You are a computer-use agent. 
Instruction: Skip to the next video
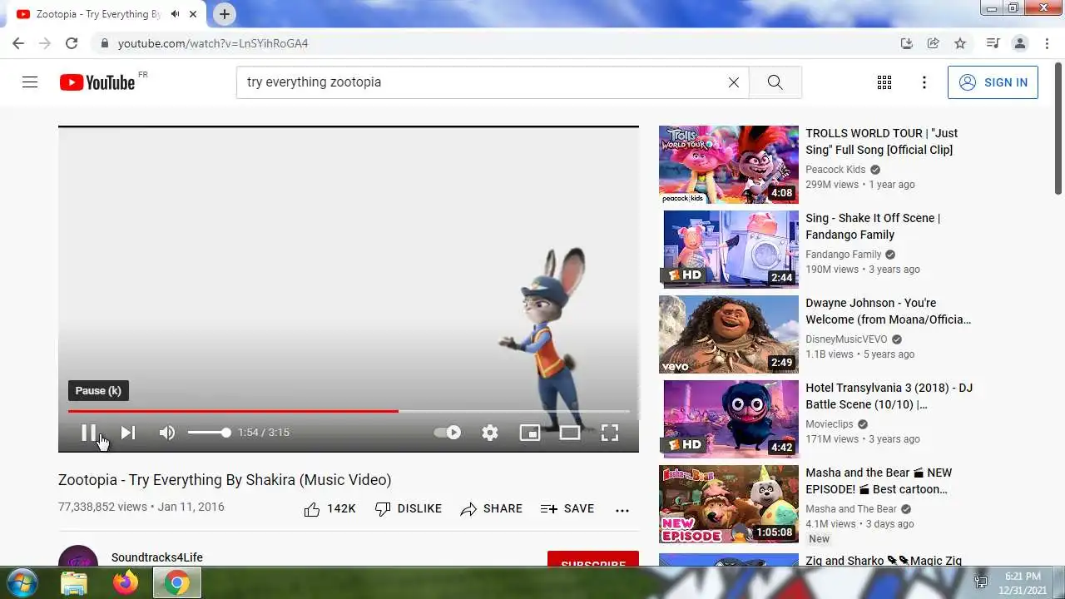(127, 433)
